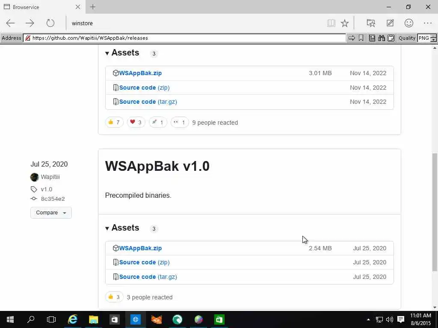Viewport: 438px width, 328px height.
Task: Switch to the Browservice tab
Action: point(42,7)
